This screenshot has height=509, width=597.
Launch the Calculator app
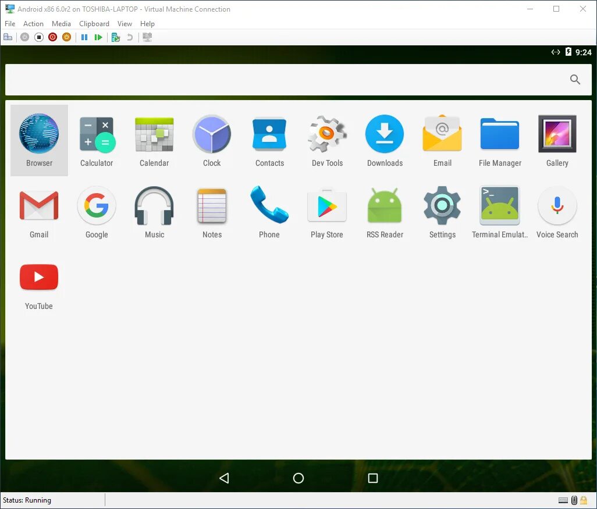click(x=97, y=140)
